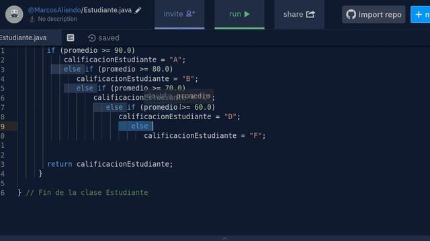The height and width of the screenshot is (241, 430).
Task: Click the highlighted 'else' keyword
Action: tap(139, 126)
